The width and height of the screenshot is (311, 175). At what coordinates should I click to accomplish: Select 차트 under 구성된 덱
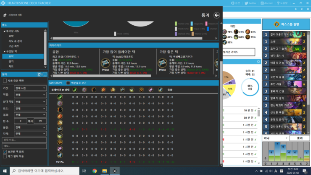pos(11,66)
